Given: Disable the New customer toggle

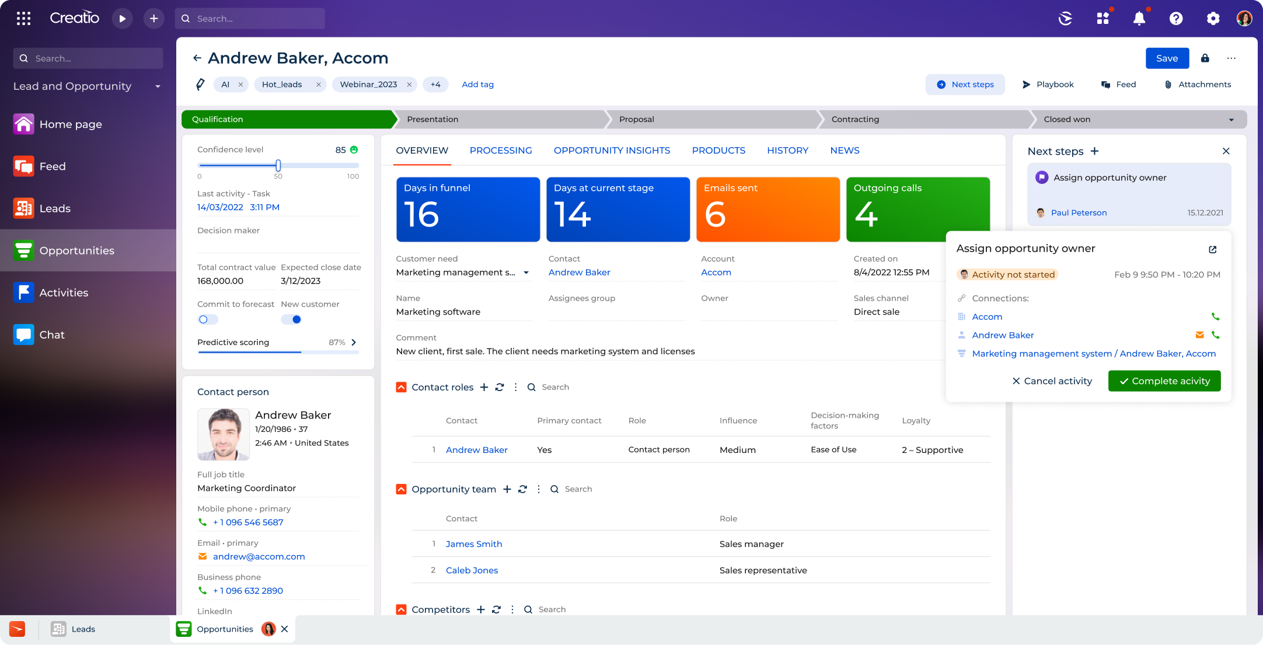Looking at the screenshot, I should click(x=291, y=319).
